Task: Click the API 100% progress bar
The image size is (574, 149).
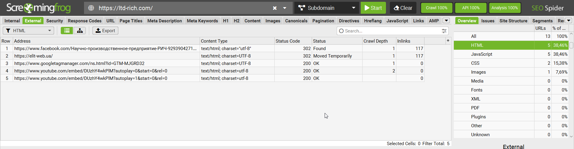Action: 471,8
